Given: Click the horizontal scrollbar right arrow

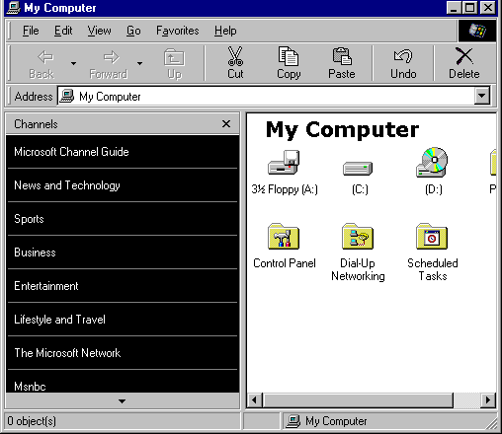Looking at the screenshot, I should coord(488,400).
